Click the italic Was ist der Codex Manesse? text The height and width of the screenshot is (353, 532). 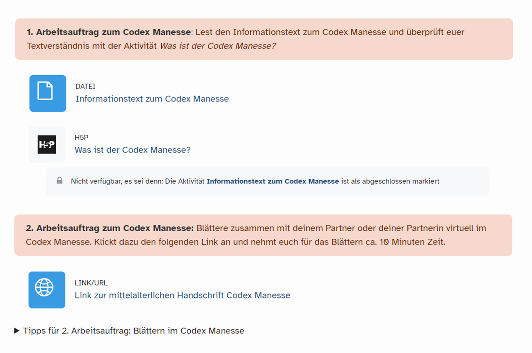pos(218,46)
